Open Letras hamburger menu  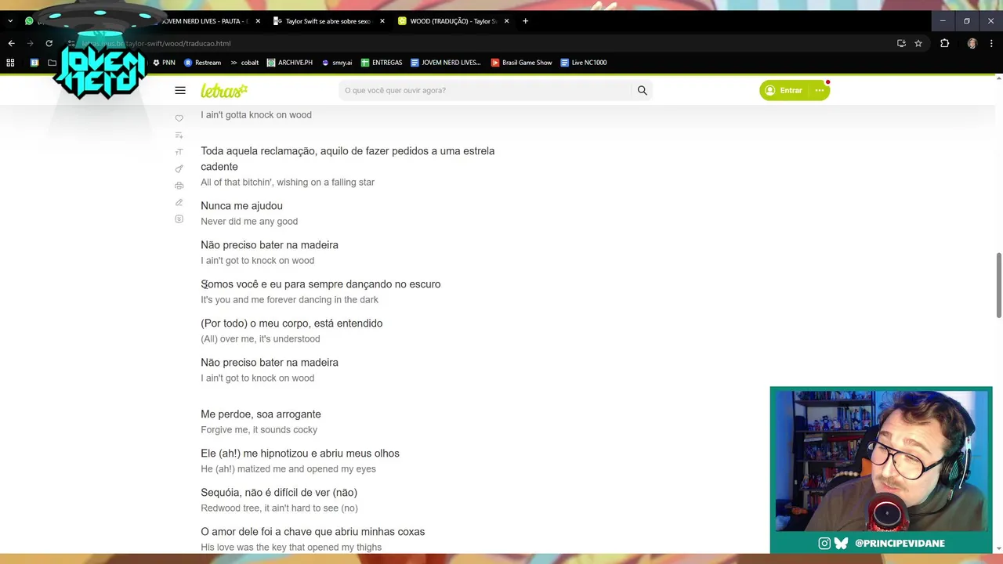point(180,90)
